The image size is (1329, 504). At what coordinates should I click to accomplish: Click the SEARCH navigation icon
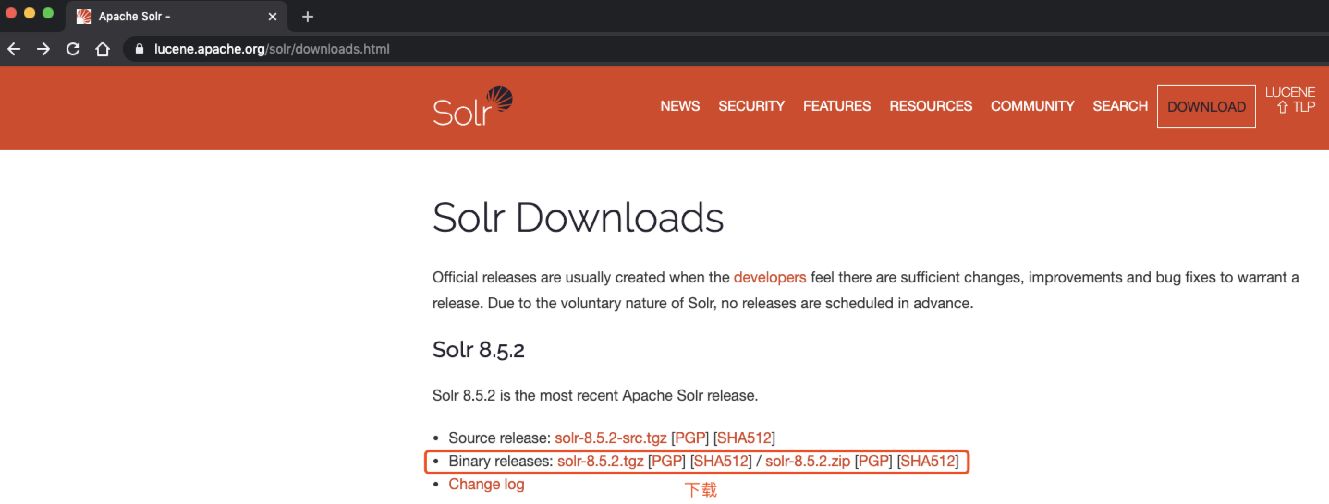click(1121, 107)
